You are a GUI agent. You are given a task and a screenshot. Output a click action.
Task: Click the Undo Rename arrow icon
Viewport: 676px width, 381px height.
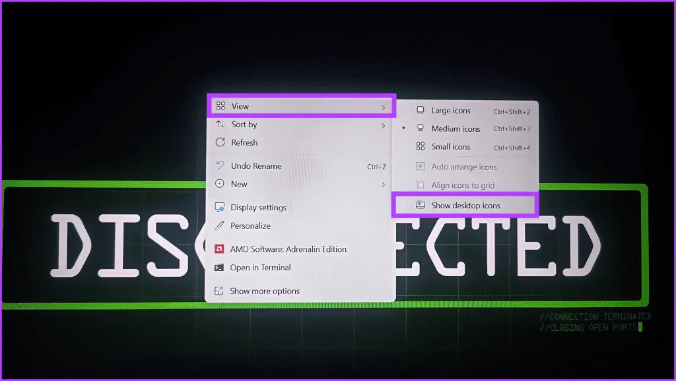[x=220, y=166]
